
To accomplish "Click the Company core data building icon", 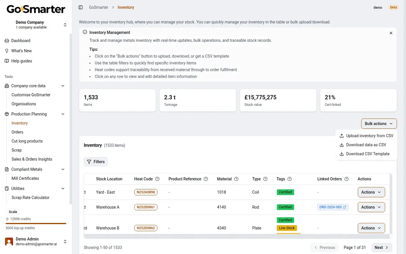I will pos(7,86).
